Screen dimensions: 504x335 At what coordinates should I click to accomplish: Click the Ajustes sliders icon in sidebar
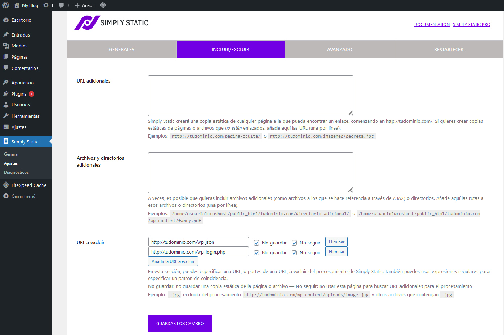pos(6,127)
